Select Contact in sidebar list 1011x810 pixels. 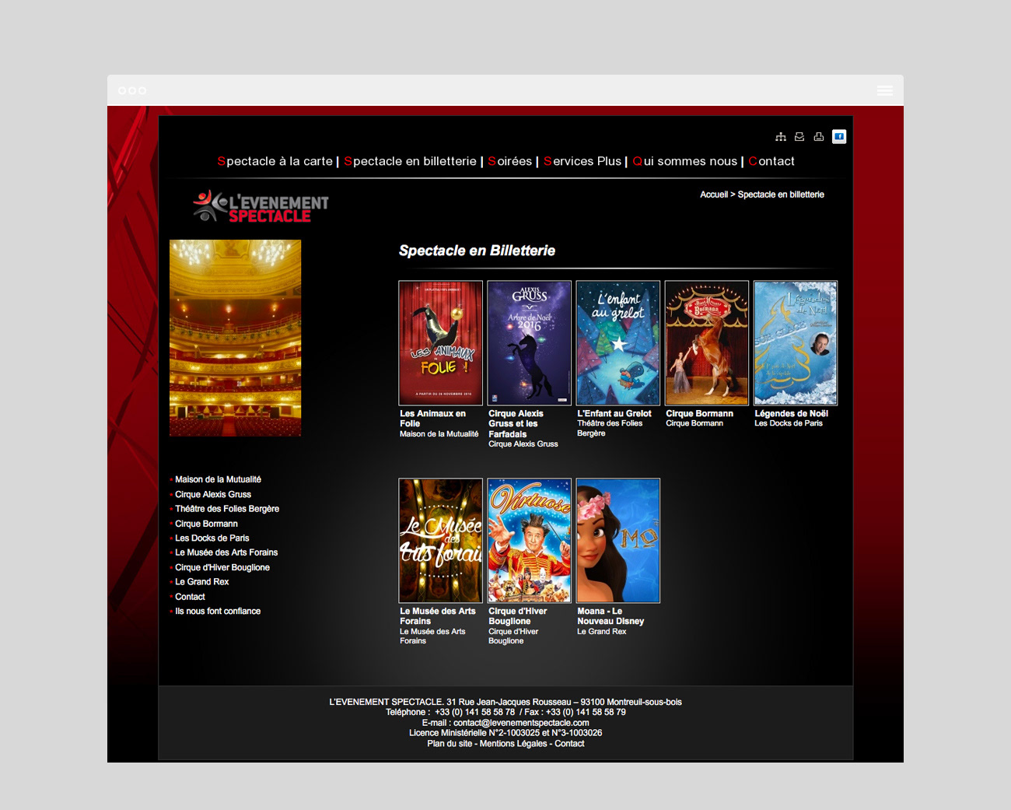190,597
